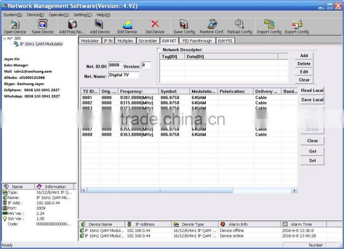Open the Setting menu
The image size is (344, 249).
pyautogui.click(x=83, y=15)
